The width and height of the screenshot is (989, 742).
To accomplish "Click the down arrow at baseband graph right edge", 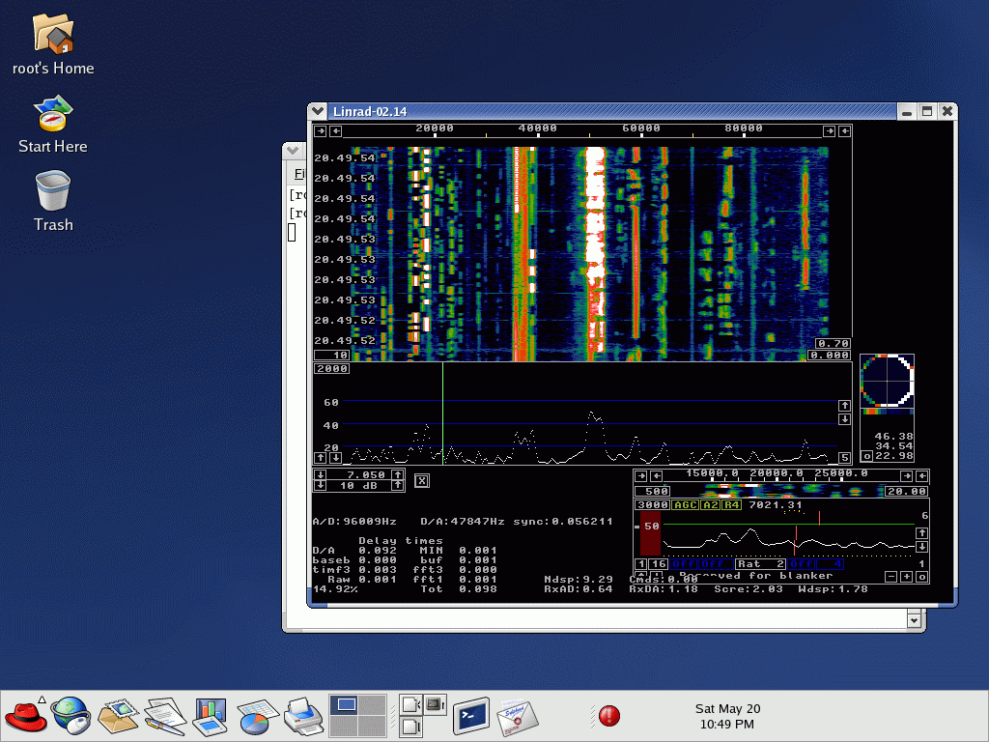I will pos(922,547).
